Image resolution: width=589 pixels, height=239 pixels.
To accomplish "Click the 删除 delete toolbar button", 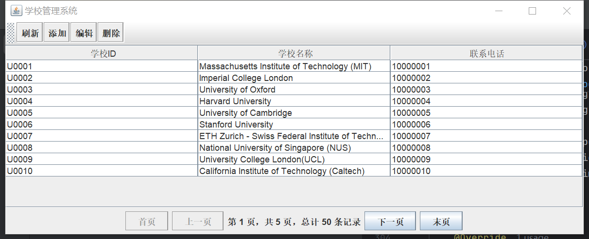I will click(111, 33).
